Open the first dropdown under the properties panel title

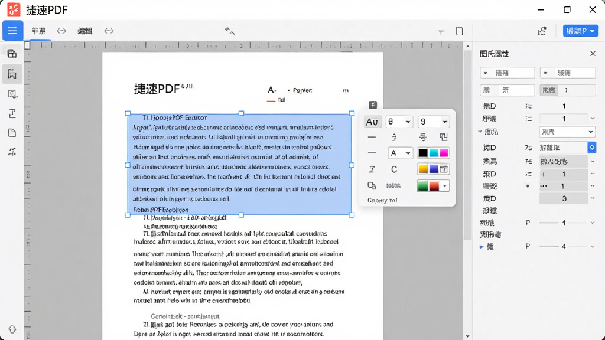point(508,73)
